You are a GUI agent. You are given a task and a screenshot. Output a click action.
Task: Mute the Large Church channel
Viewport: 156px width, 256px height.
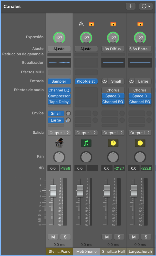[134, 237]
